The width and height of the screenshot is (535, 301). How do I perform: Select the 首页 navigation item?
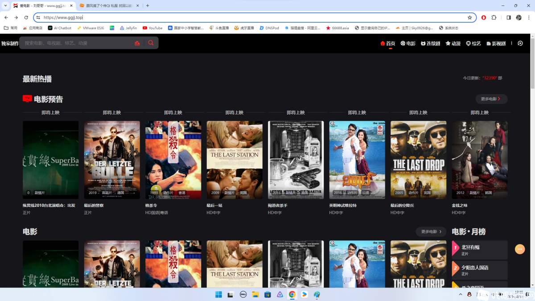388,43
